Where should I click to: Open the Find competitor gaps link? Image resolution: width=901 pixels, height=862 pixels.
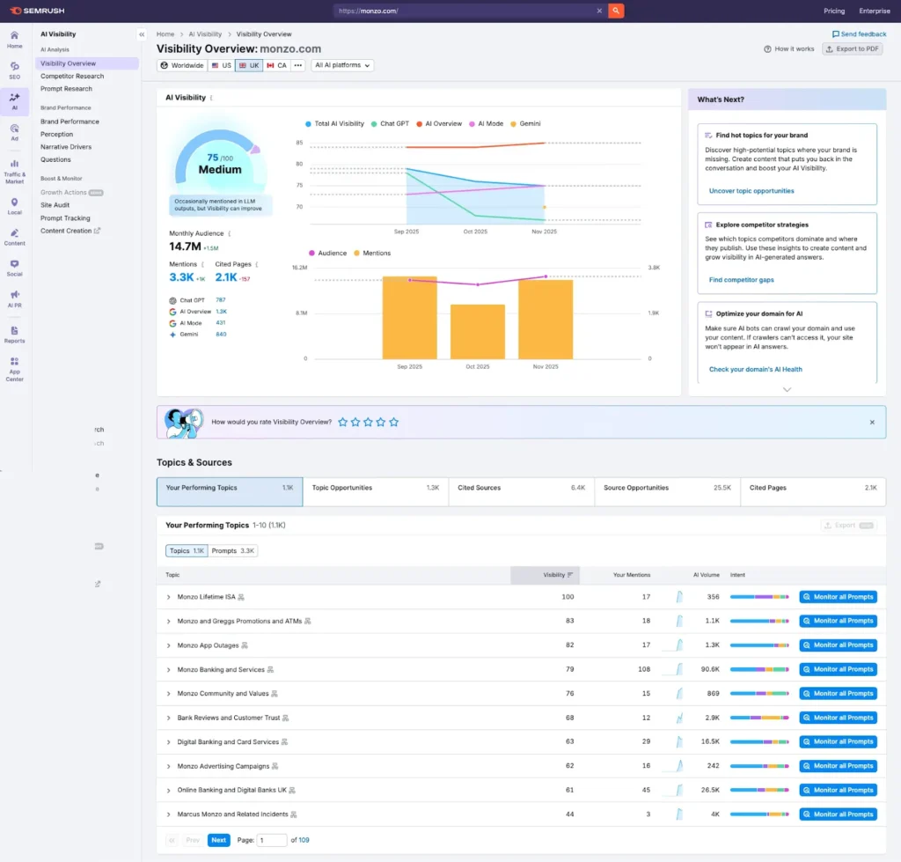741,280
